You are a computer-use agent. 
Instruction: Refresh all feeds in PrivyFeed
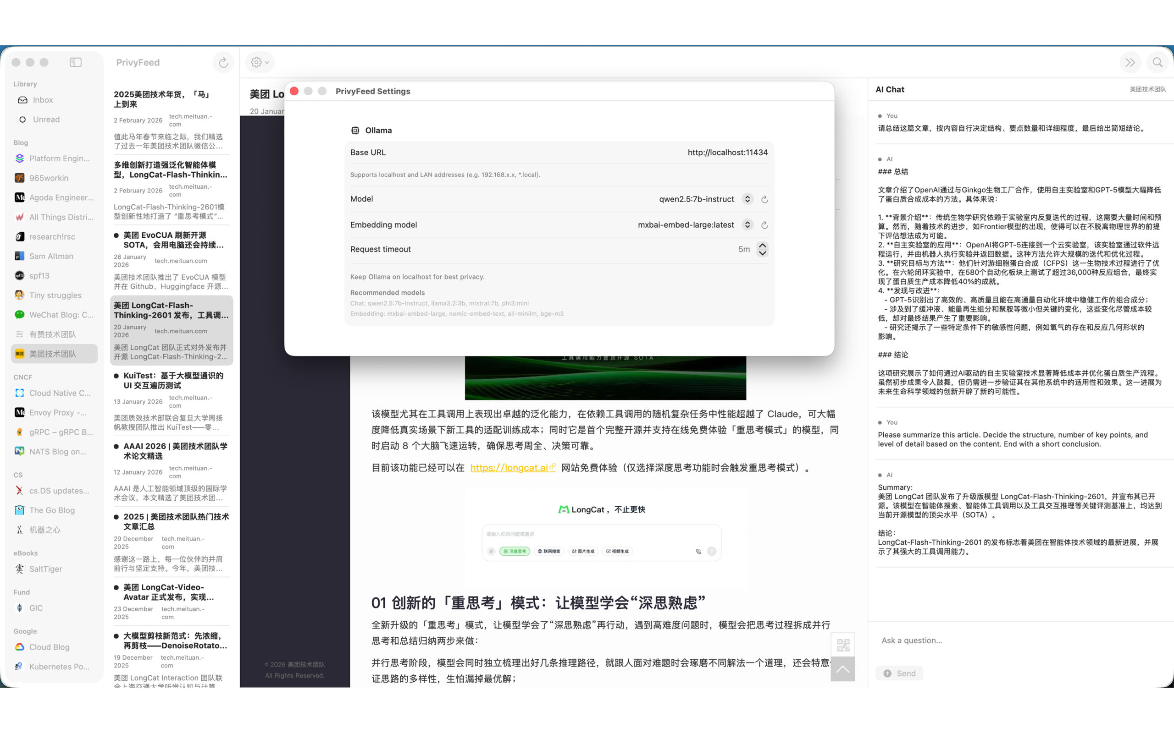point(223,62)
